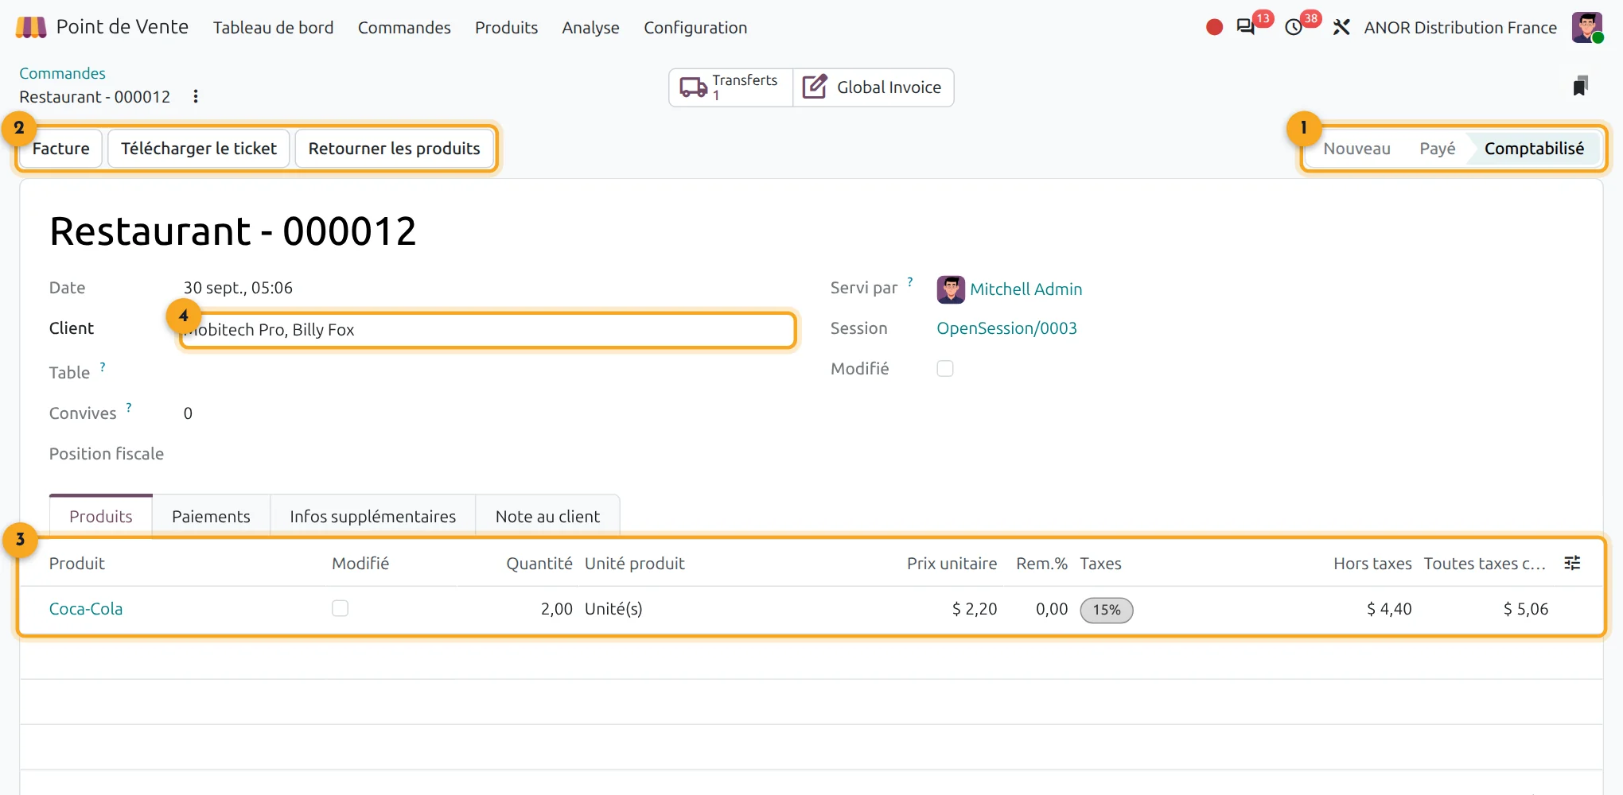The height and width of the screenshot is (795, 1623).
Task: Show help tooltip for Convives field
Action: tap(129, 407)
